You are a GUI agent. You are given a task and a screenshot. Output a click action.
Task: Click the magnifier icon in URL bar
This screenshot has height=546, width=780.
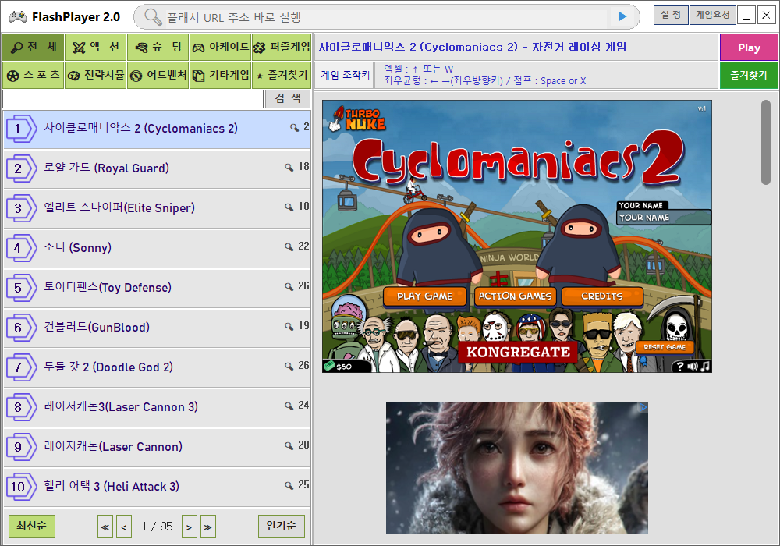pos(153,17)
